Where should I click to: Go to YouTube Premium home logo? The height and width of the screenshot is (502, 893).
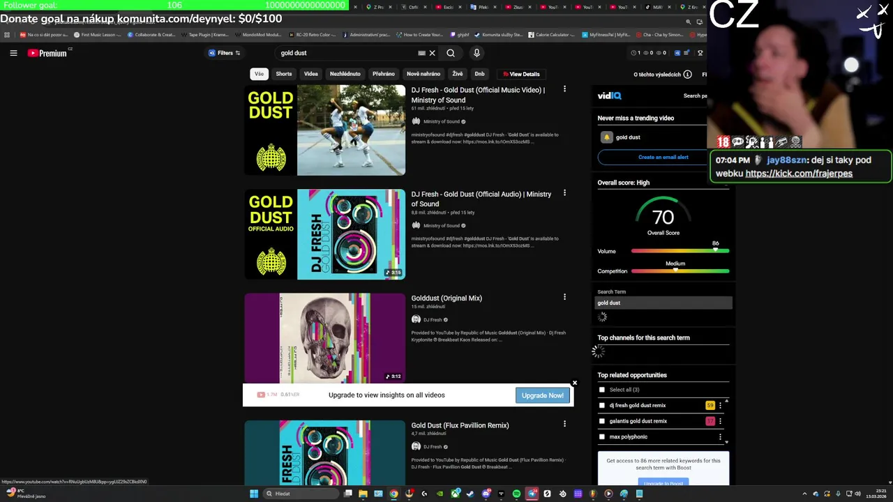pyautogui.click(x=47, y=53)
